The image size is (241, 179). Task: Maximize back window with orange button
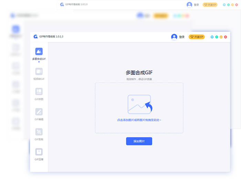pyautogui.click(x=232, y=5)
